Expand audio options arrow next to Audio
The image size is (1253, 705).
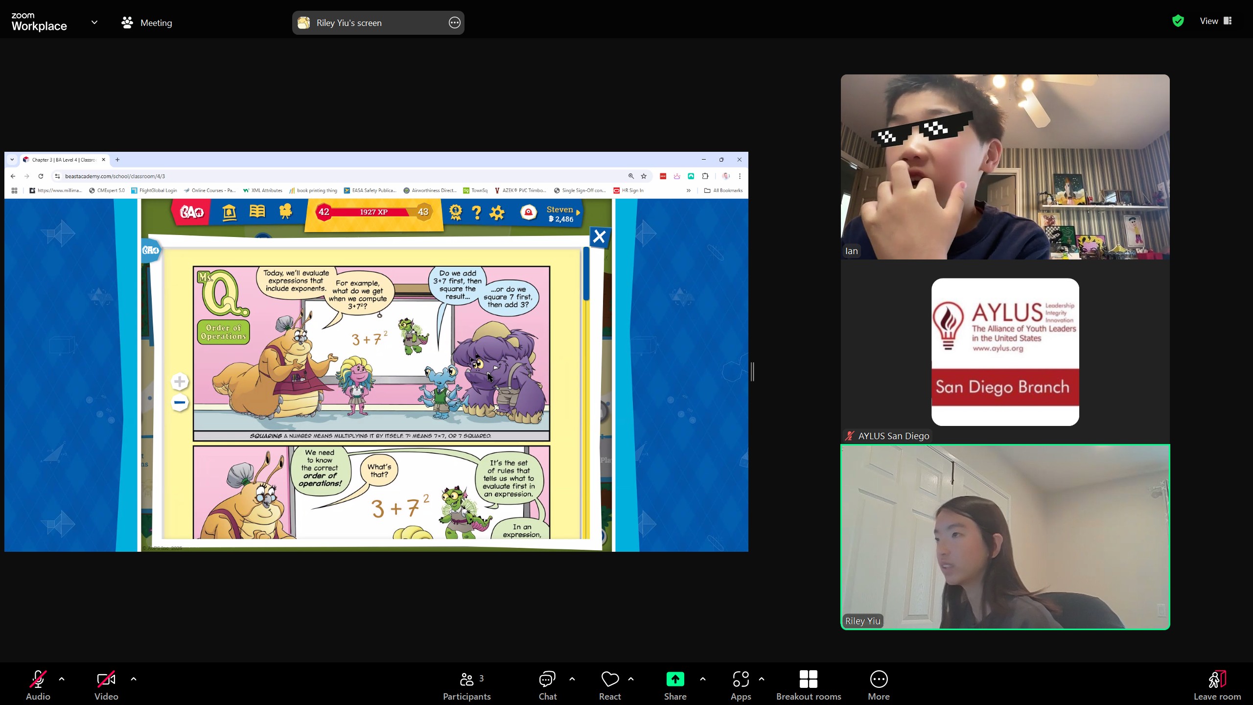click(x=62, y=679)
